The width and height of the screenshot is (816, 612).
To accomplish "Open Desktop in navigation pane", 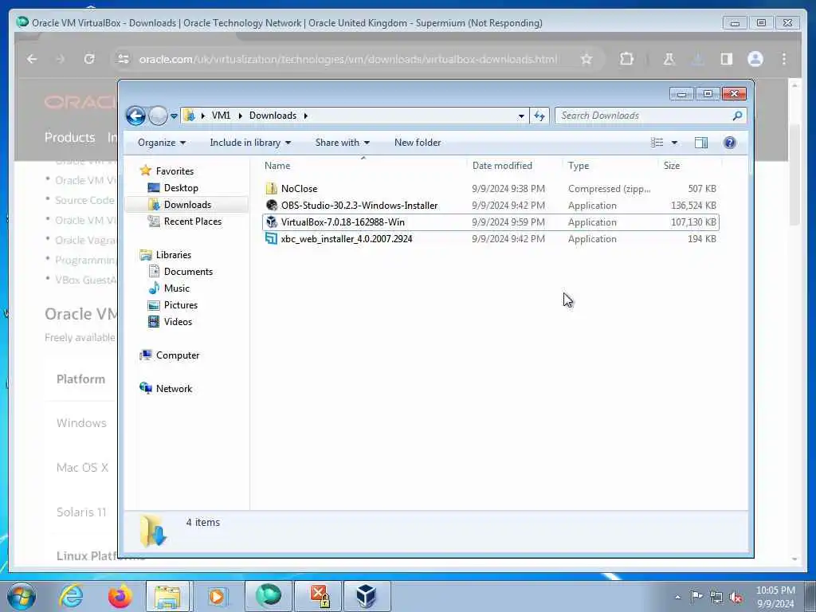I will point(181,188).
